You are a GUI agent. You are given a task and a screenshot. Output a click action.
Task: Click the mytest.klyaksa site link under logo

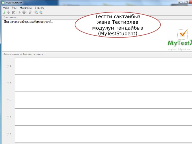tap(180, 49)
